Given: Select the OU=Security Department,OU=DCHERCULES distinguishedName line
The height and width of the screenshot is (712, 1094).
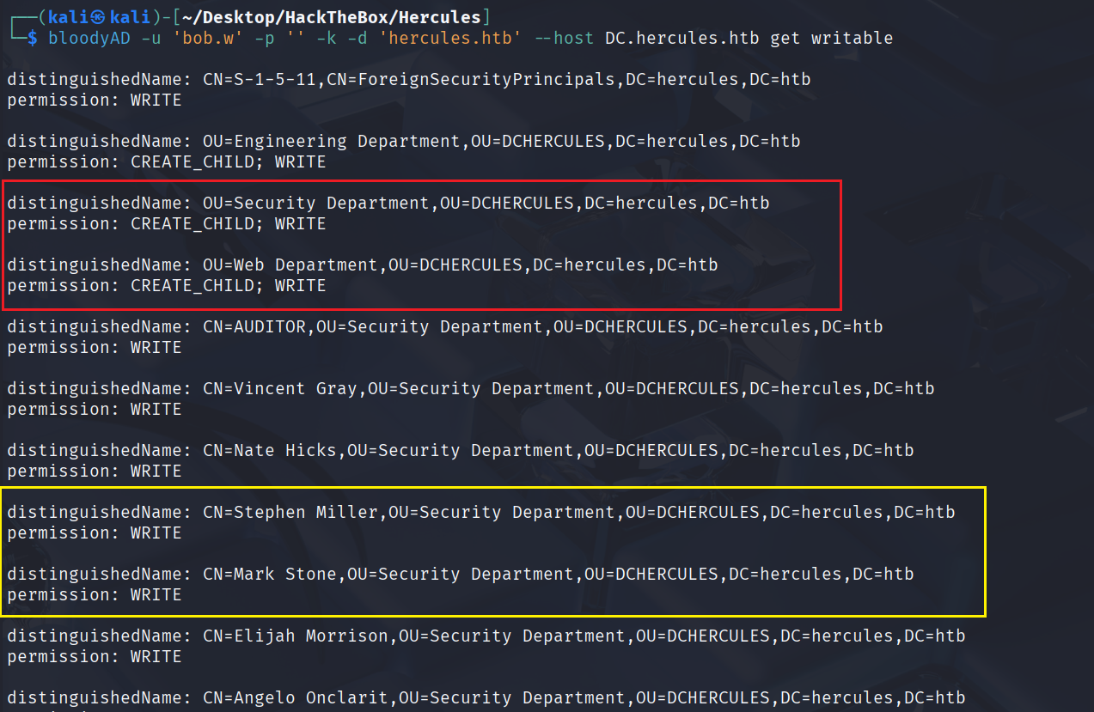Looking at the screenshot, I should click(388, 204).
